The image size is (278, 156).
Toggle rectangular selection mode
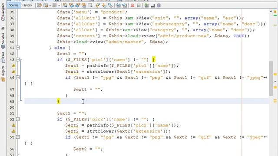point(90,5)
